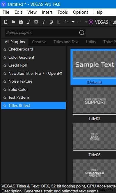Viewport: 116px width, 193px height.
Task: Click the Copy icon in toolbar
Action: click(51, 22)
